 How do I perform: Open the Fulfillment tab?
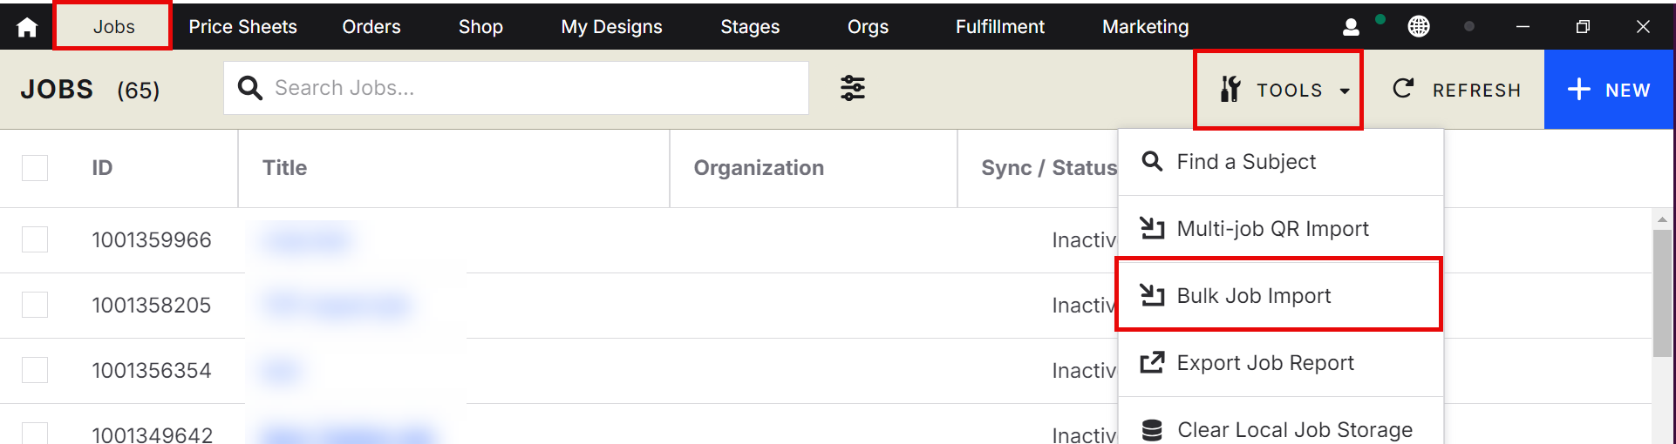tap(999, 27)
